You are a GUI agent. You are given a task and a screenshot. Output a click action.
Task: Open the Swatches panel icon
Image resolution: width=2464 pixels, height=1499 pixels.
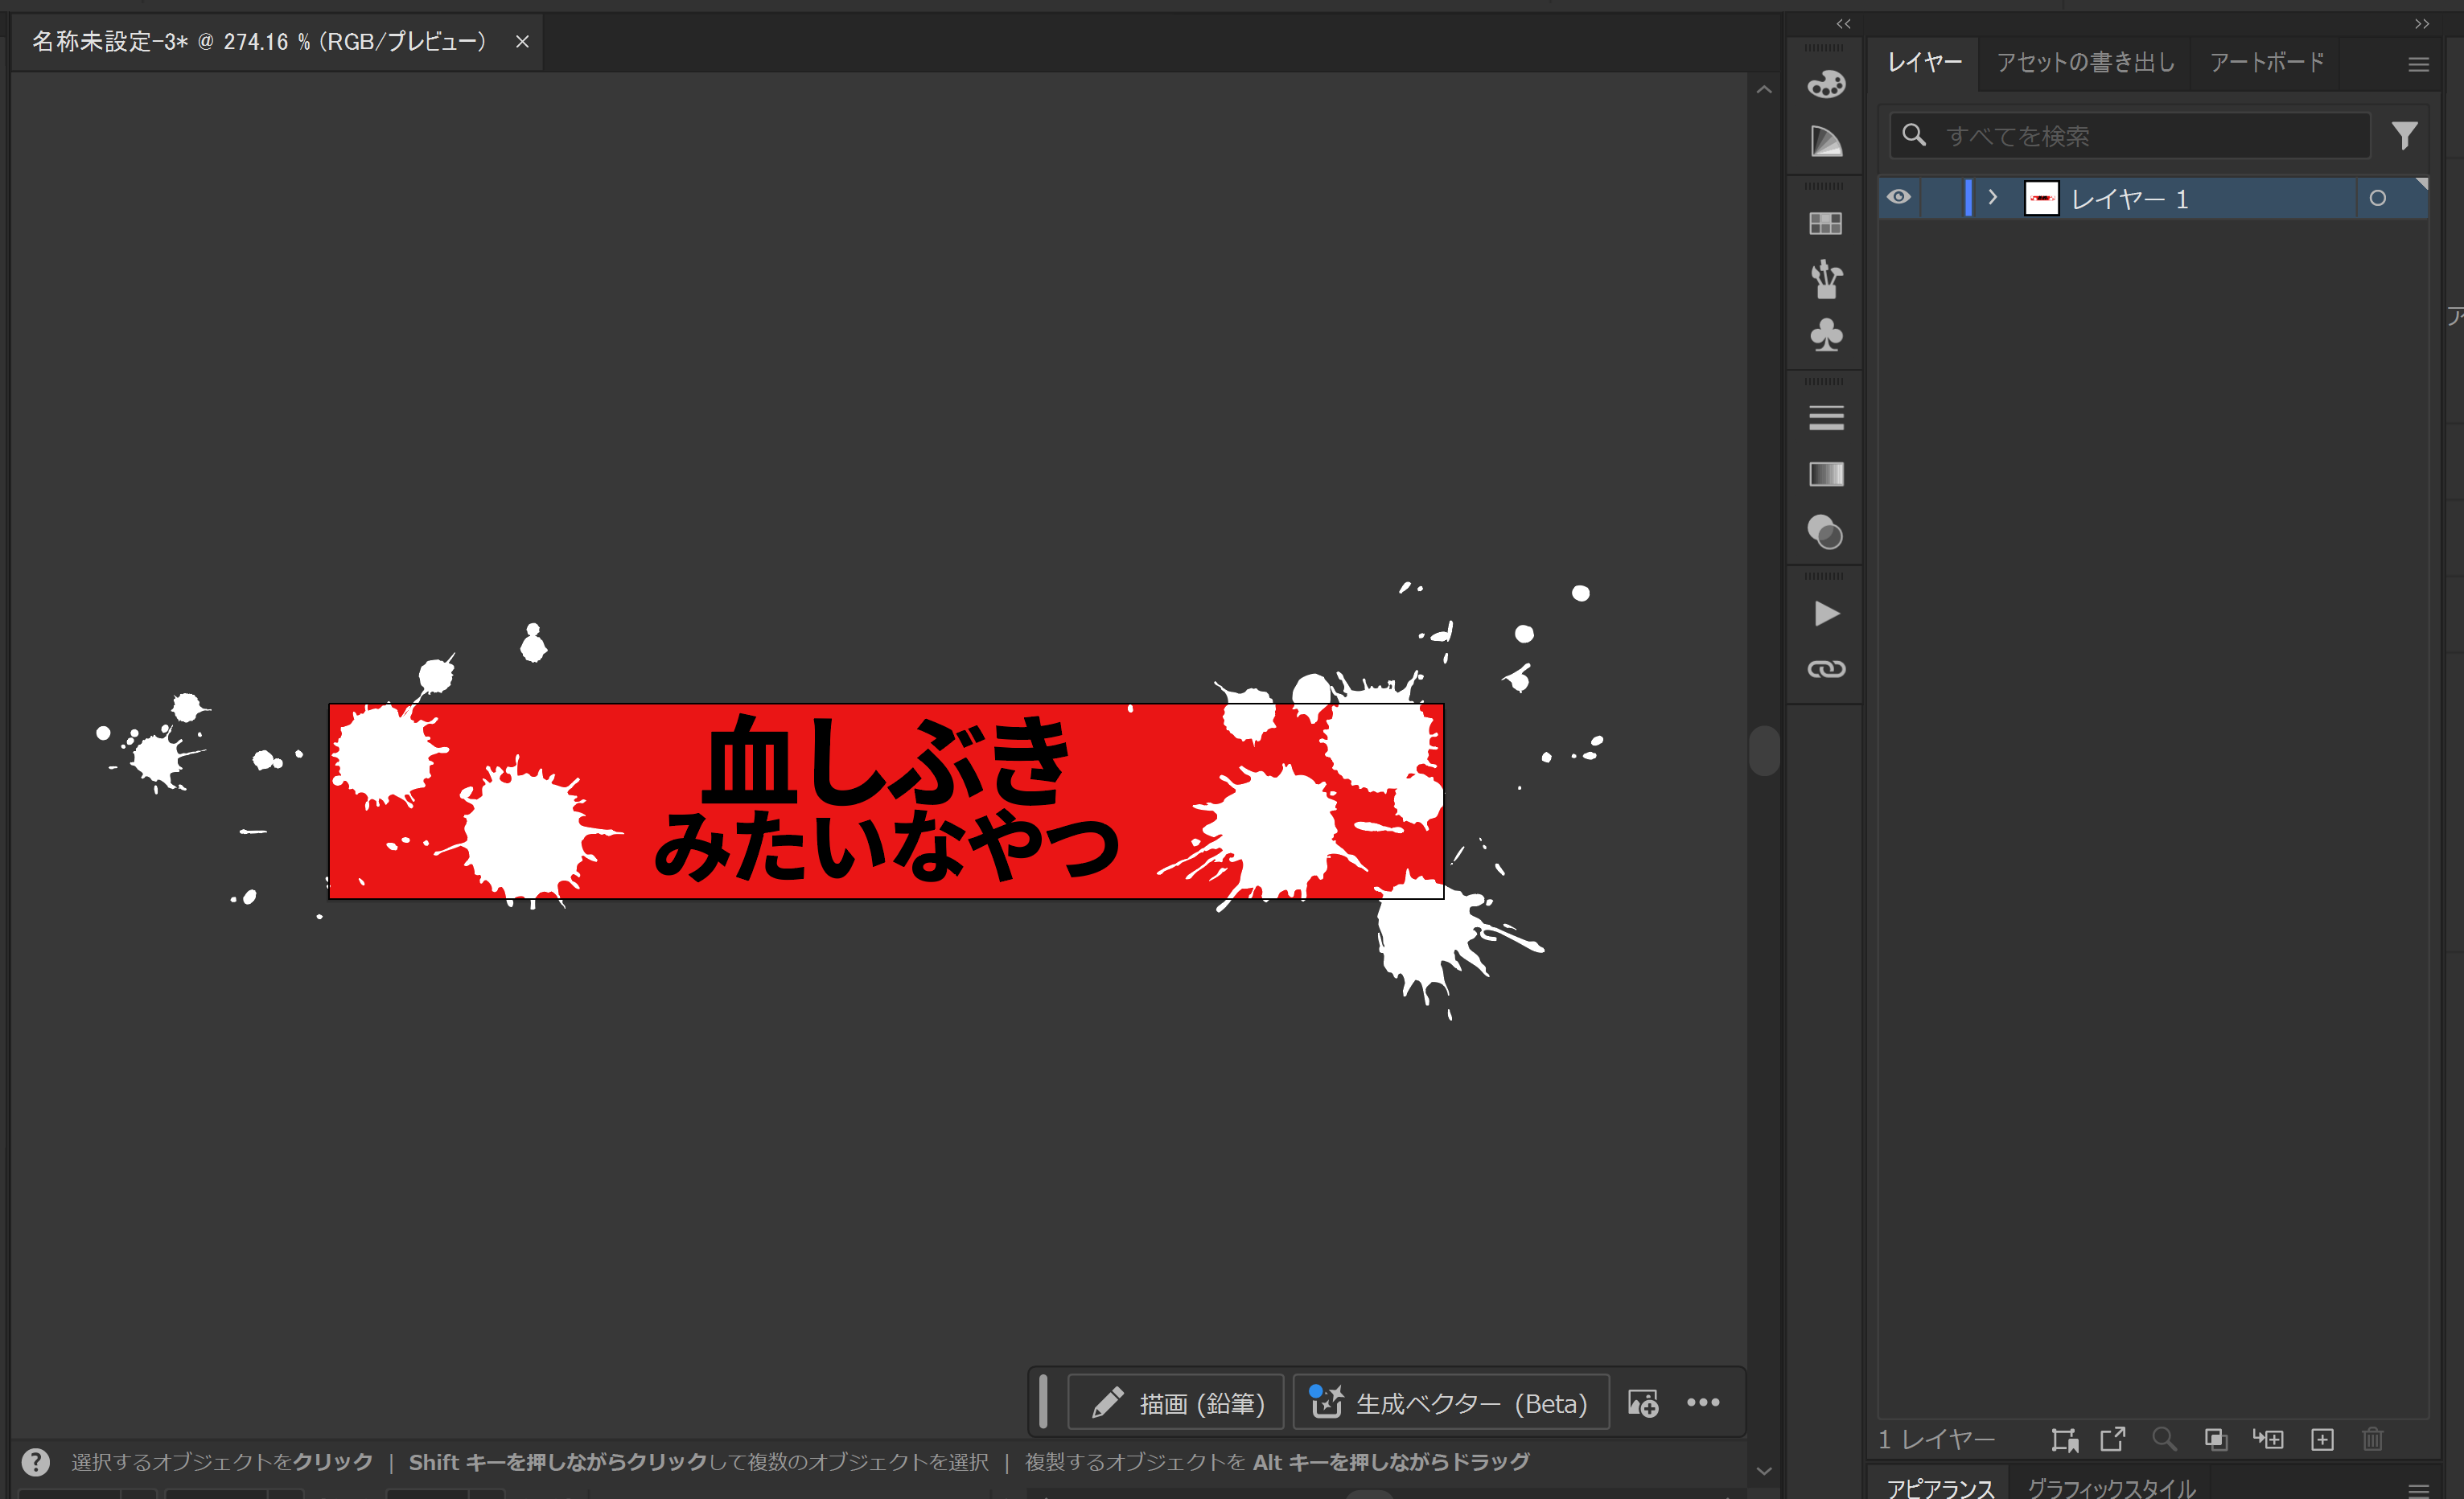1826,223
